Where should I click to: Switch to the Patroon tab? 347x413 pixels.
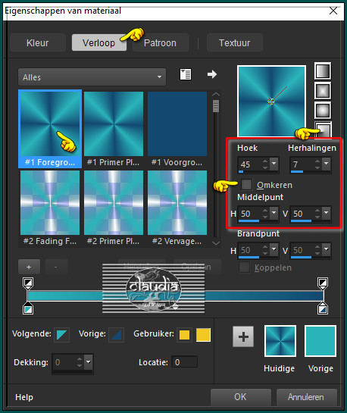point(160,43)
